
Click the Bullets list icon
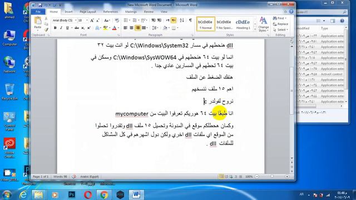coord(126,21)
